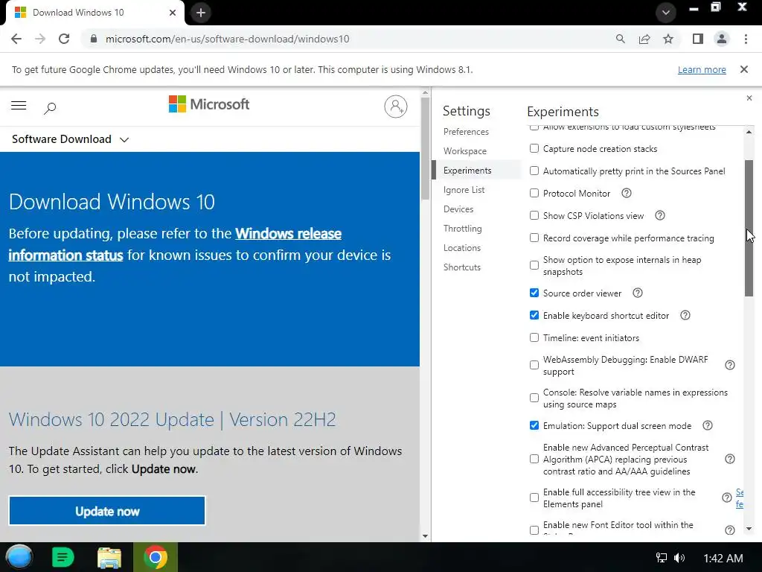Open Microsoft site search icon
Screen dimensions: 762x572
click(50, 107)
